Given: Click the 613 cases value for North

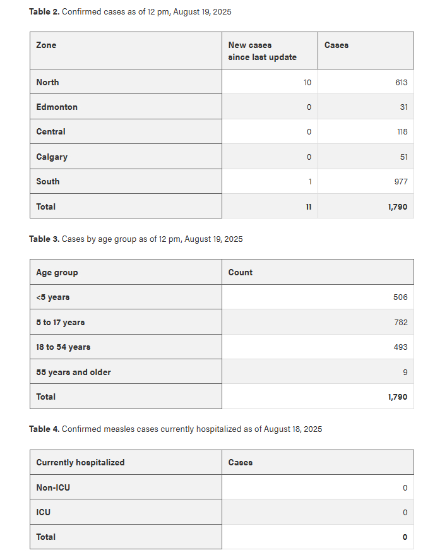Looking at the screenshot, I should [400, 82].
